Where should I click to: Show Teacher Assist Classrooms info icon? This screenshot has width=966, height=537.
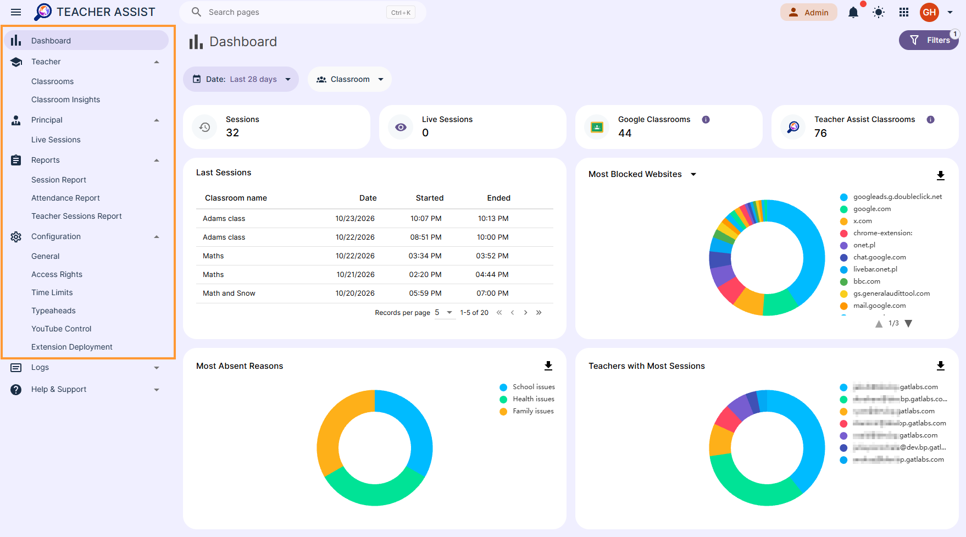coord(930,119)
